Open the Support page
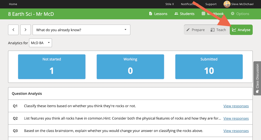Screen dimensions: 261x140 tap(211, 4)
